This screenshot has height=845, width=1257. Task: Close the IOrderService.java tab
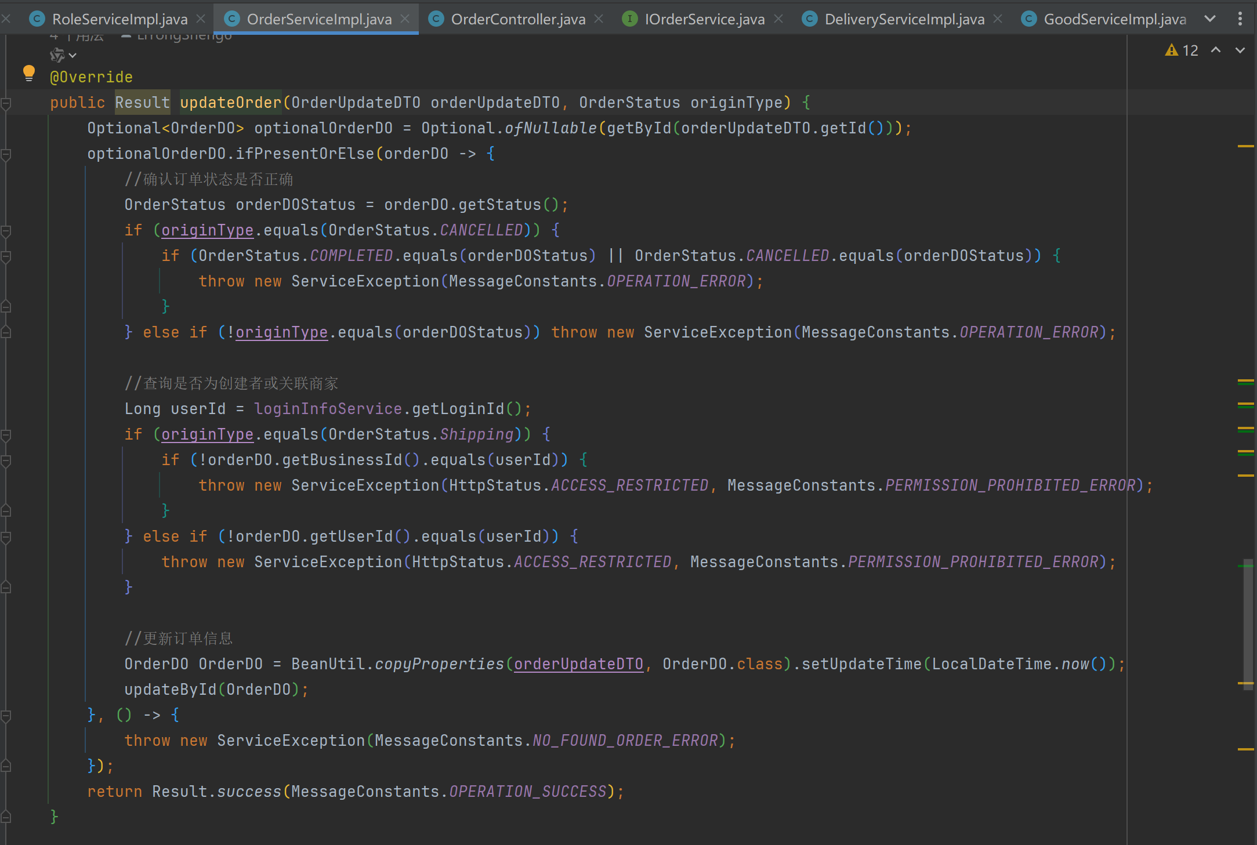coord(778,19)
